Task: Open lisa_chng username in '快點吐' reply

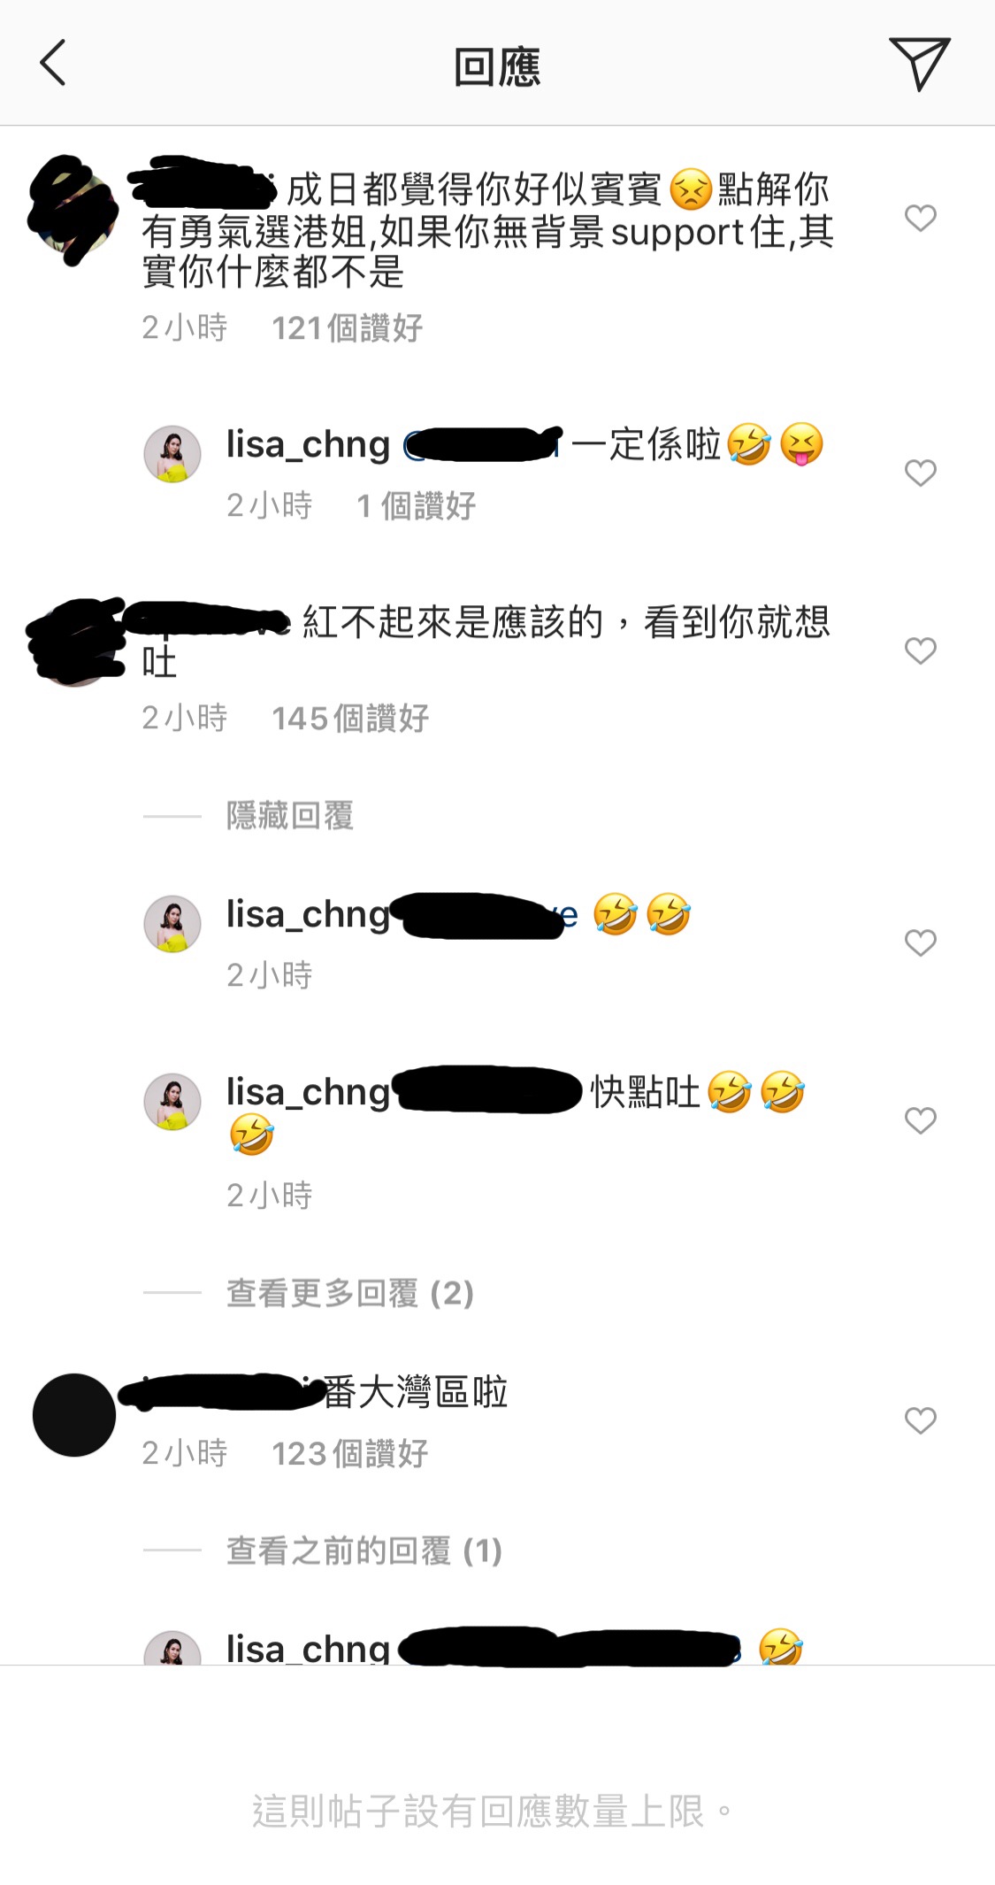Action: click(x=308, y=1093)
